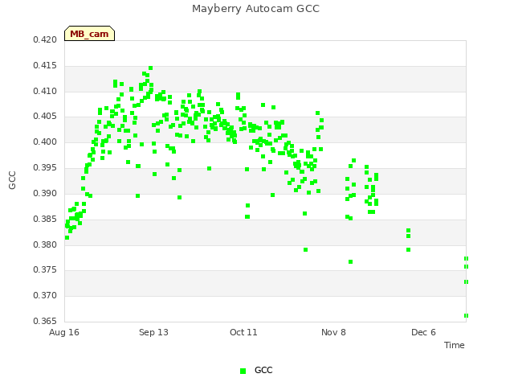This screenshot has height=386, width=514.
Task: Click the Nov 8 x-axis label
Action: click(333, 332)
